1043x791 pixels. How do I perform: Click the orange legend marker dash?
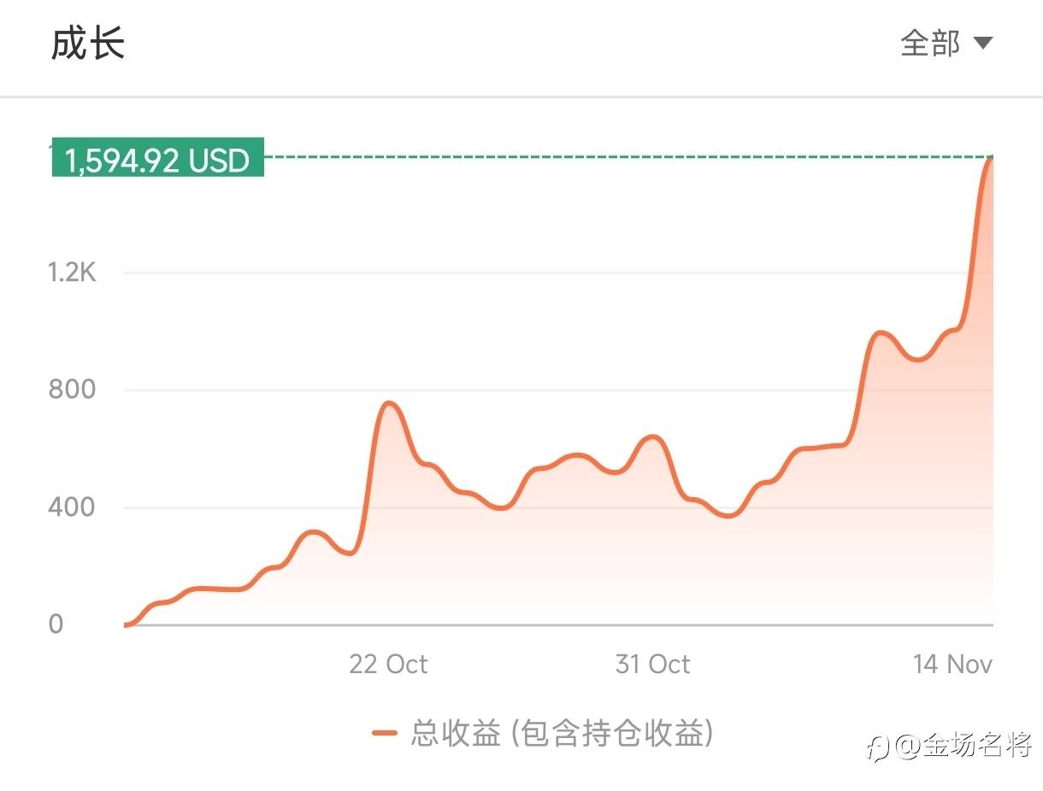click(x=385, y=733)
